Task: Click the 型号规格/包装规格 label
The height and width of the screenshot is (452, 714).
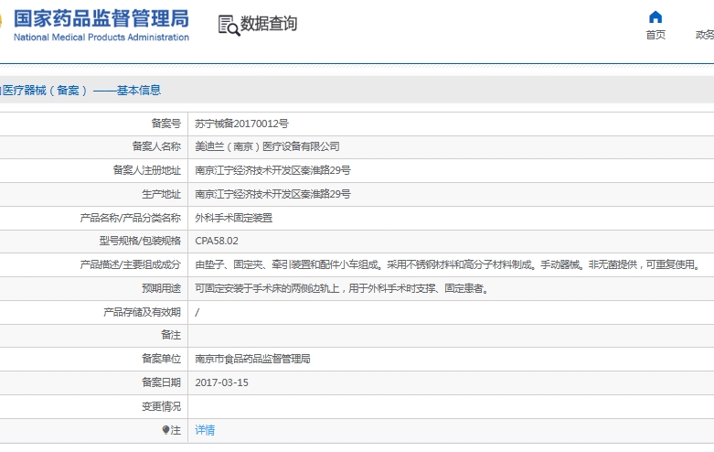Action: 140,241
